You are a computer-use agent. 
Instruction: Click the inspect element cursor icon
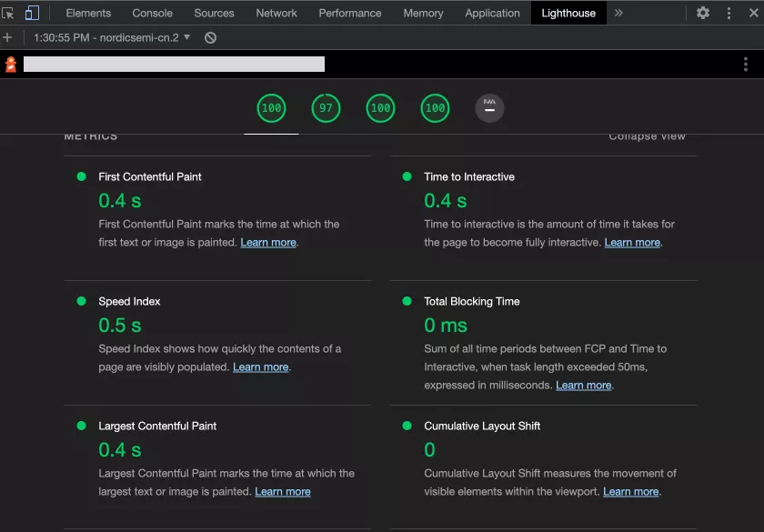tap(9, 13)
